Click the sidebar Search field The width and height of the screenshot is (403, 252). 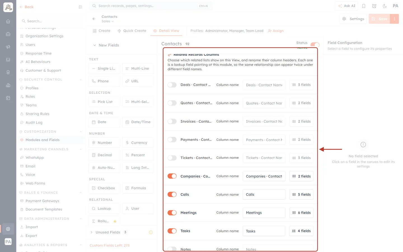click(x=51, y=21)
